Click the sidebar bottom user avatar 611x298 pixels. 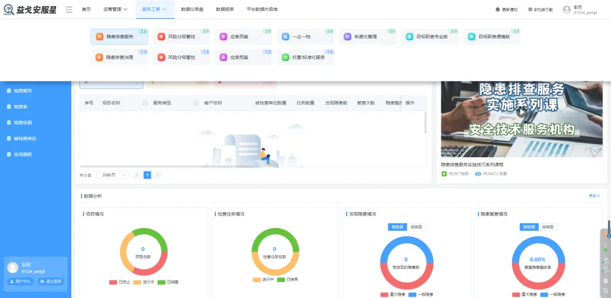(13, 267)
